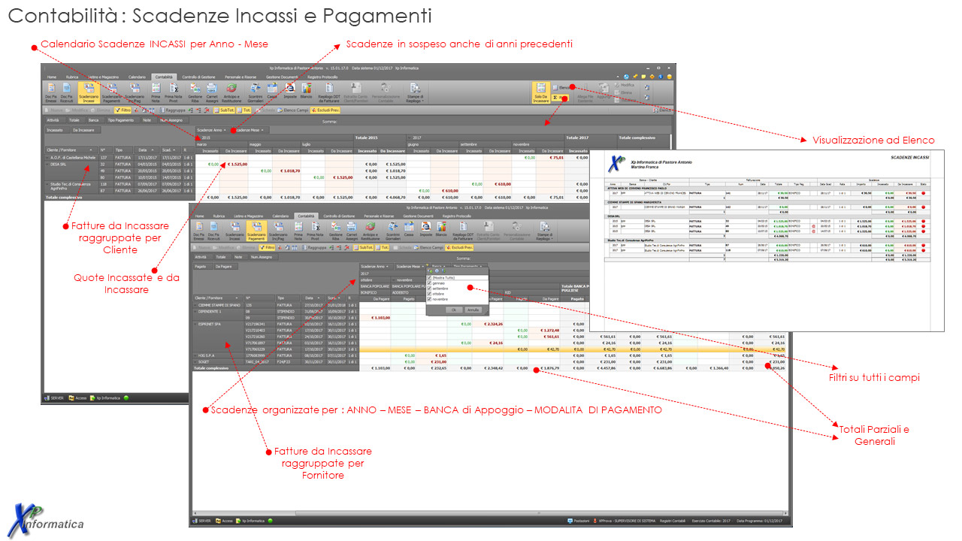Open Controllo di Gestione tab in front window

pyautogui.click(x=339, y=216)
